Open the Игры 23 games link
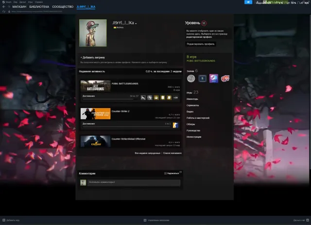The width and height of the screenshot is (311, 225). point(192,93)
